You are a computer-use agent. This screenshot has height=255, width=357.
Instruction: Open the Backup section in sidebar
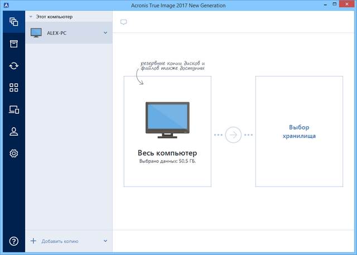point(12,22)
